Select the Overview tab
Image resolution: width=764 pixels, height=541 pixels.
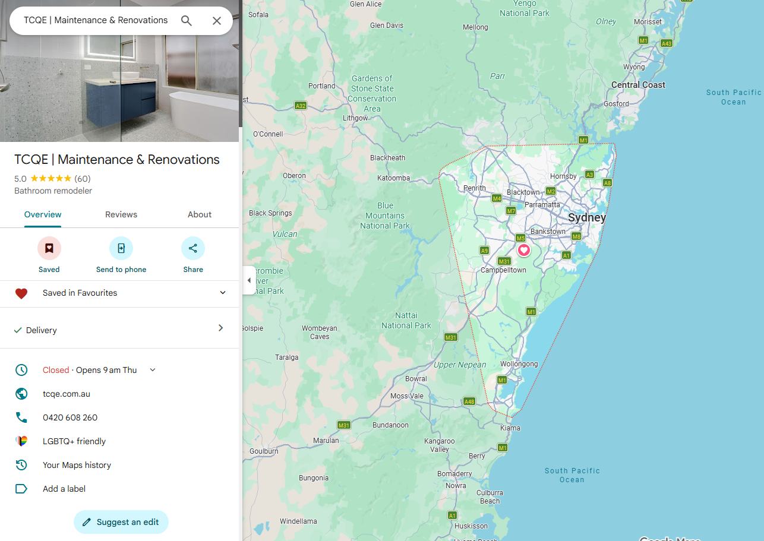tap(43, 214)
